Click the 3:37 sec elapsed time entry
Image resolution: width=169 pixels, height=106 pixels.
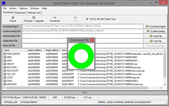point(88,98)
